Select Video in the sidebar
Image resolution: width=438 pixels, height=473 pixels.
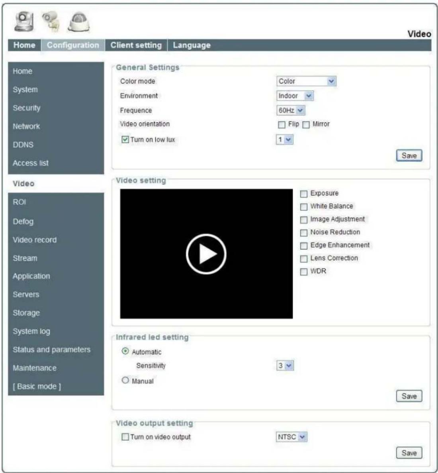[23, 183]
